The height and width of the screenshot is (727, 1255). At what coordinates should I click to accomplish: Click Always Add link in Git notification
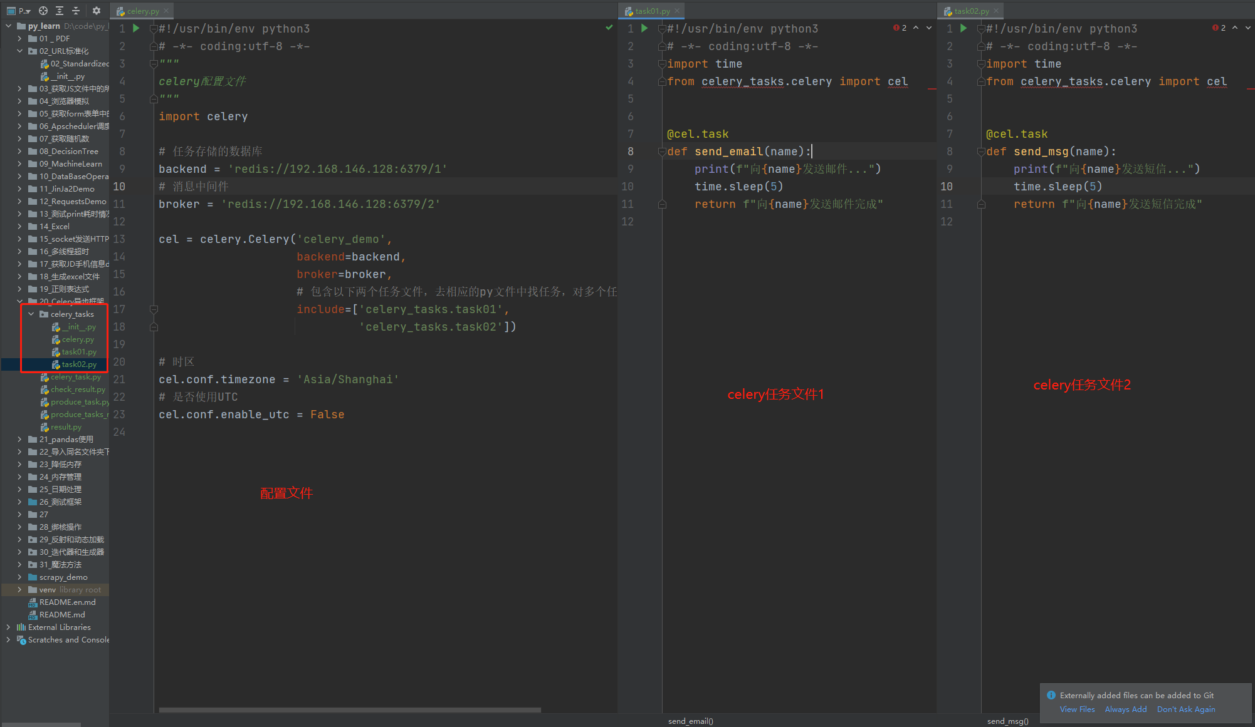tap(1126, 709)
